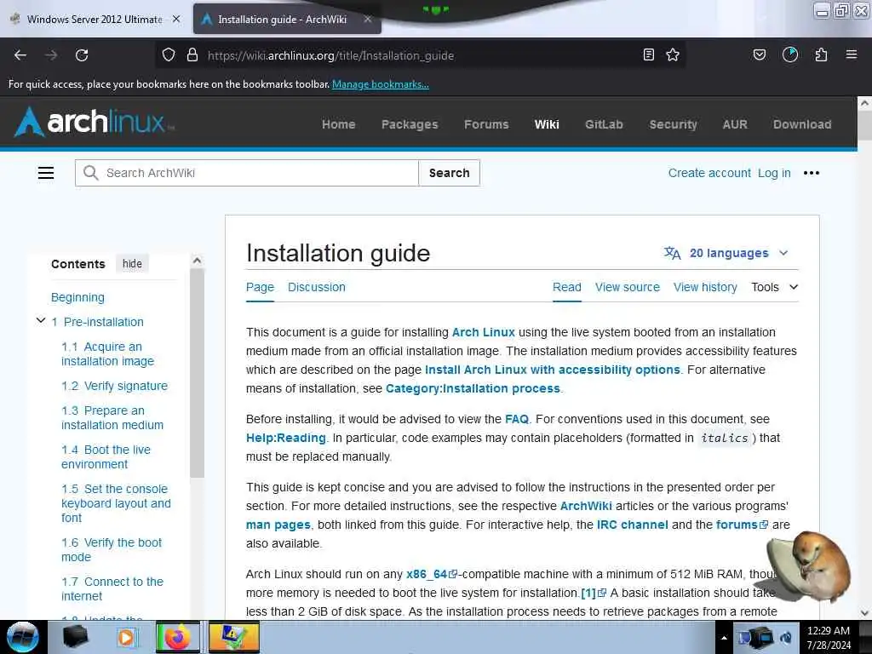Click the Contents panel scrollbar thumb
This screenshot has width=872, height=654.
click(197, 373)
